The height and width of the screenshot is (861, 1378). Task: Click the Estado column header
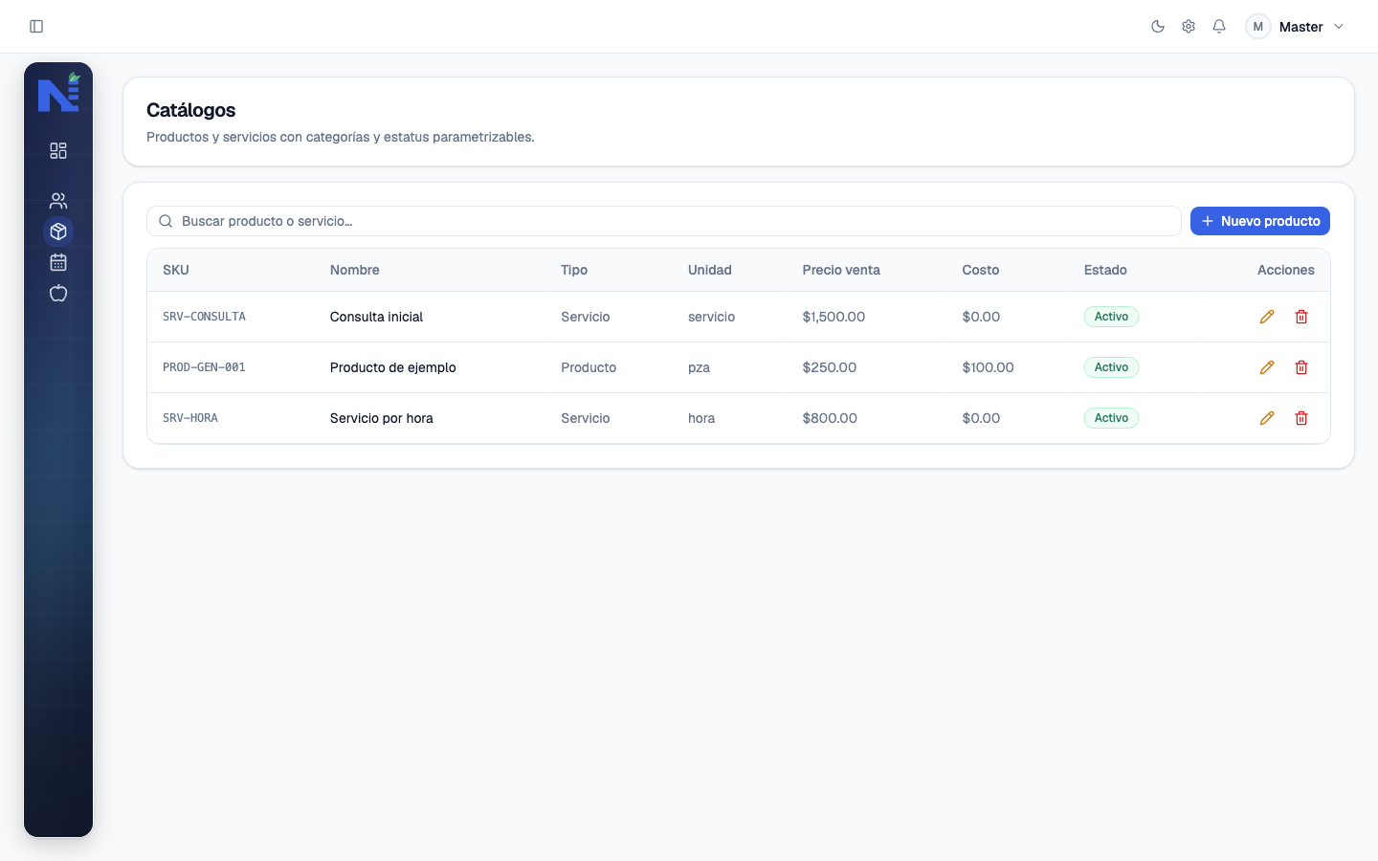tap(1105, 270)
